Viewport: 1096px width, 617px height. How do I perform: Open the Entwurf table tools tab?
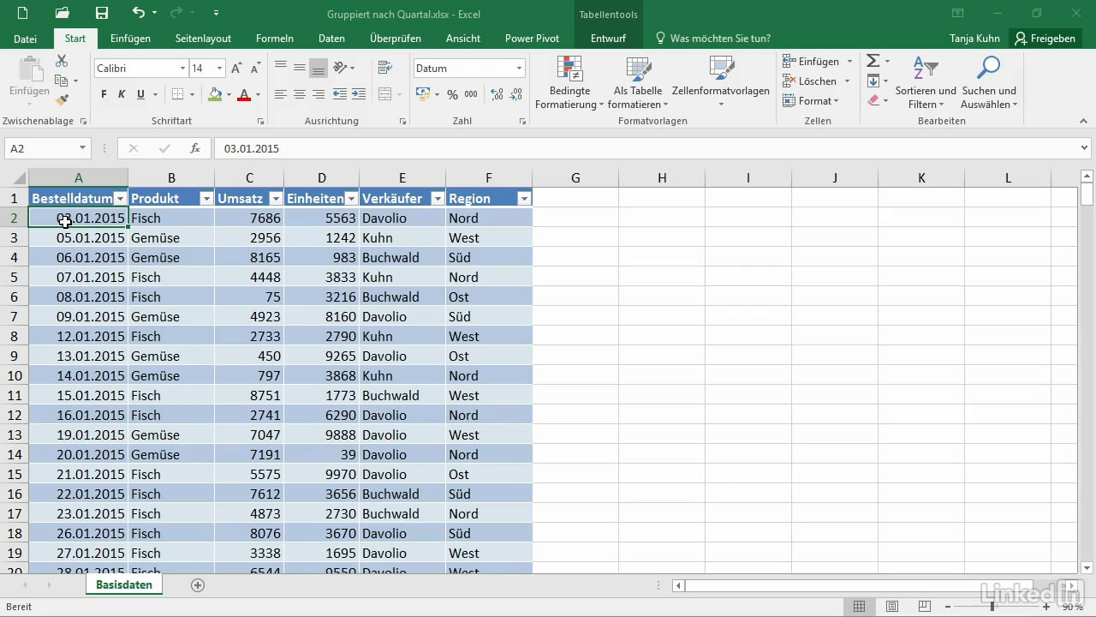[x=608, y=39]
